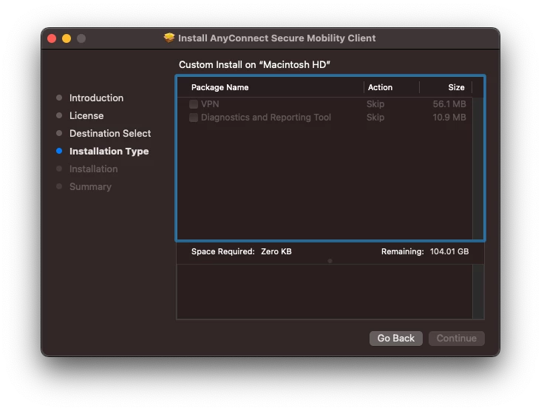
Task: Click the Summary step label
Action: pyautogui.click(x=90, y=187)
